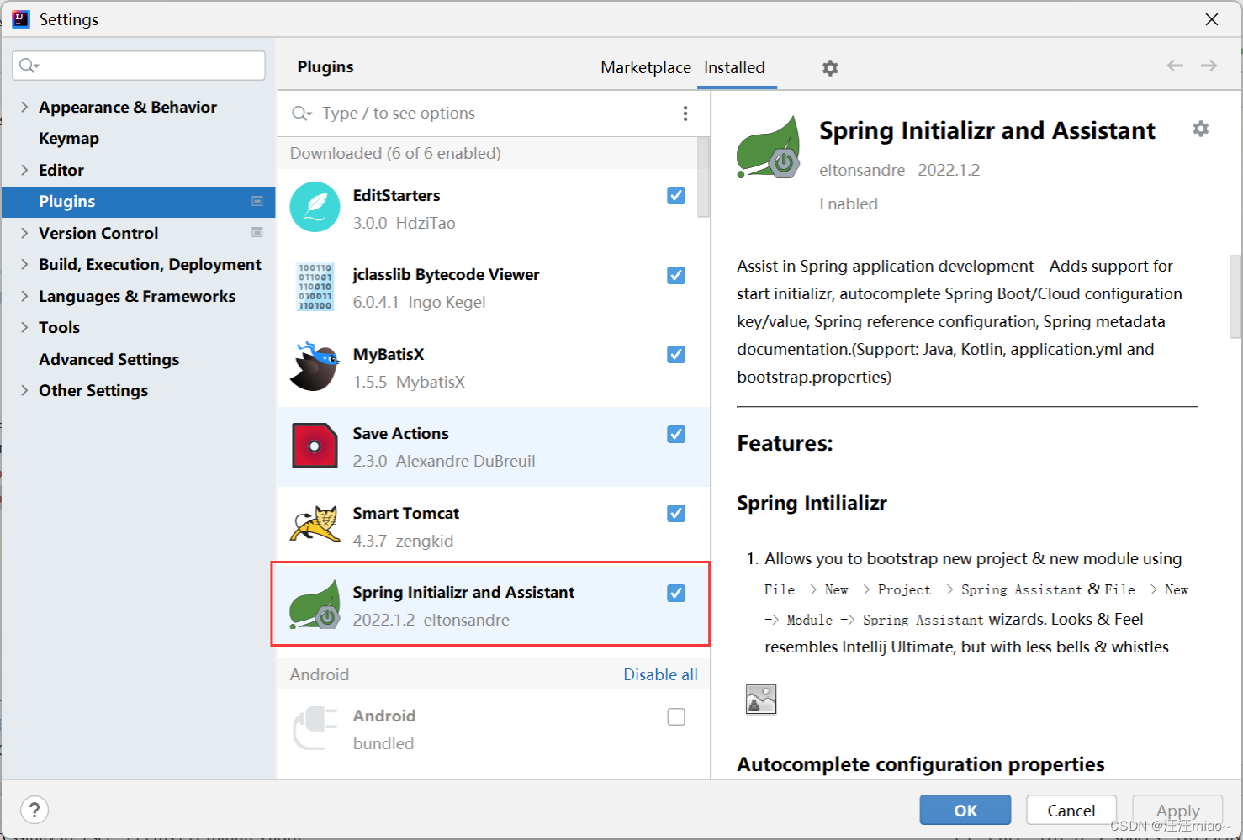Expand Other Settings node
Viewport: 1243px width, 840px height.
tap(24, 390)
